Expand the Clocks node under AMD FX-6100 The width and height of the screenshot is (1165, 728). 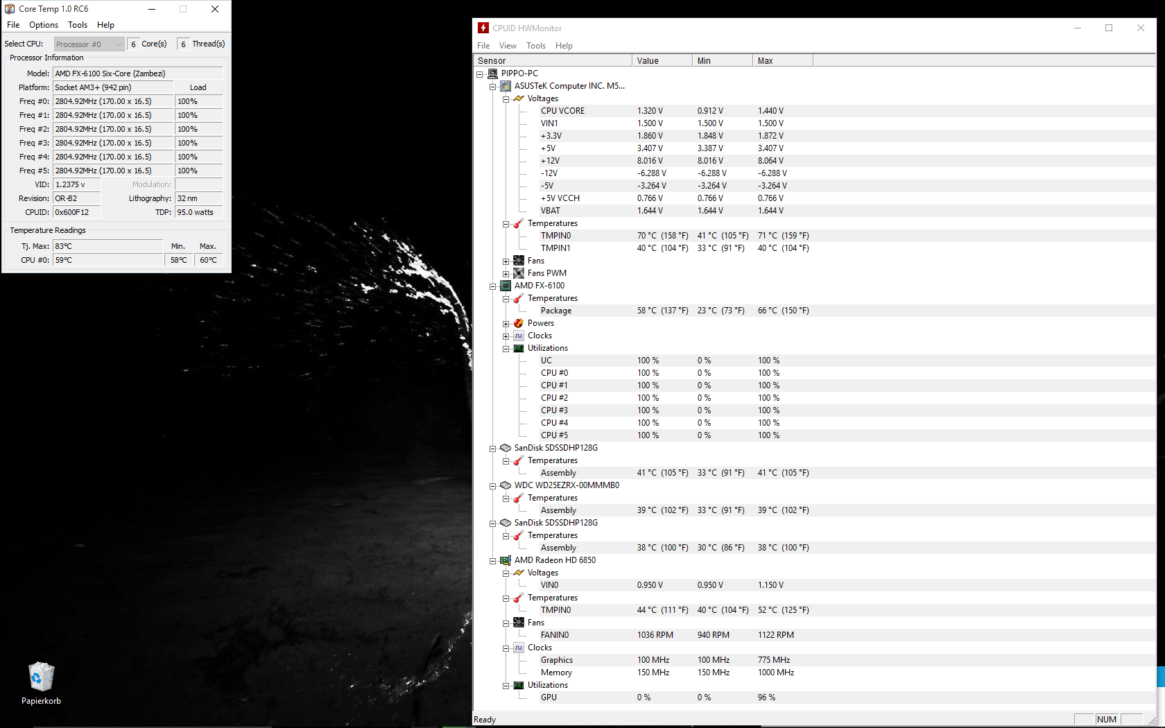click(506, 336)
